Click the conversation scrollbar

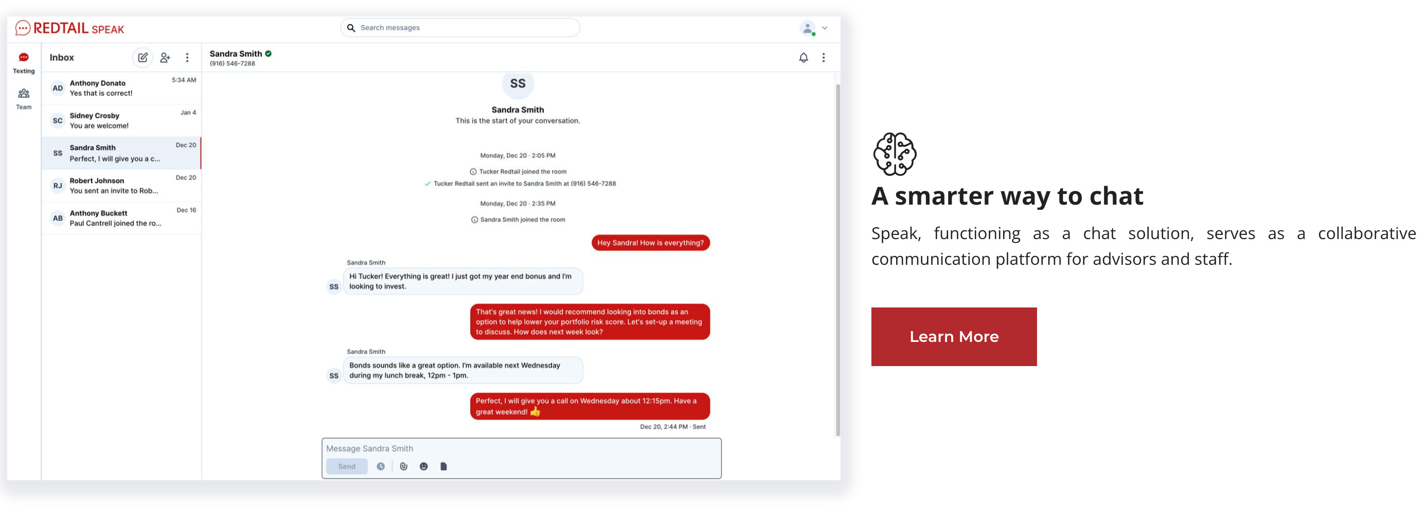click(837, 260)
